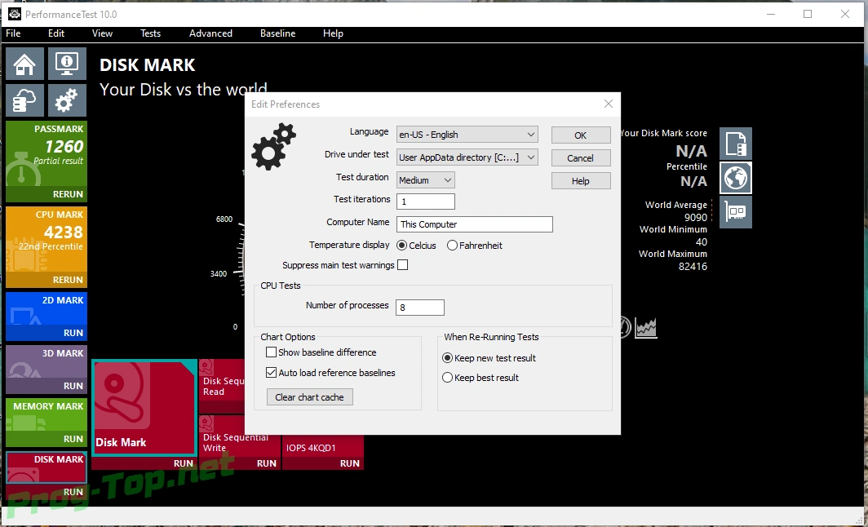This screenshot has height=527, width=868.
Task: Click the World Minimum 40 value
Action: click(x=702, y=242)
